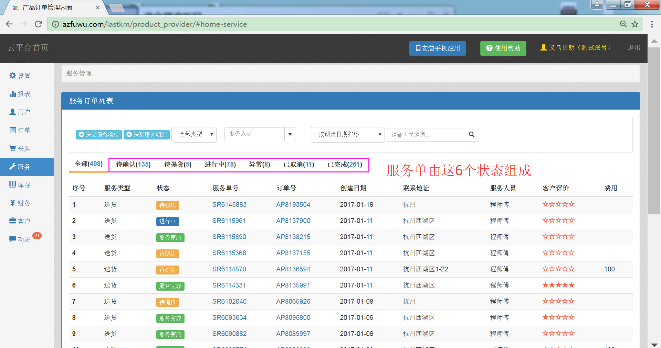This screenshot has height=348, width=661.
Task: Open 动态 comment feed section
Action: coord(20,239)
